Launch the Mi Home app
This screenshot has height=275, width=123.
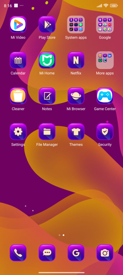click(47, 60)
